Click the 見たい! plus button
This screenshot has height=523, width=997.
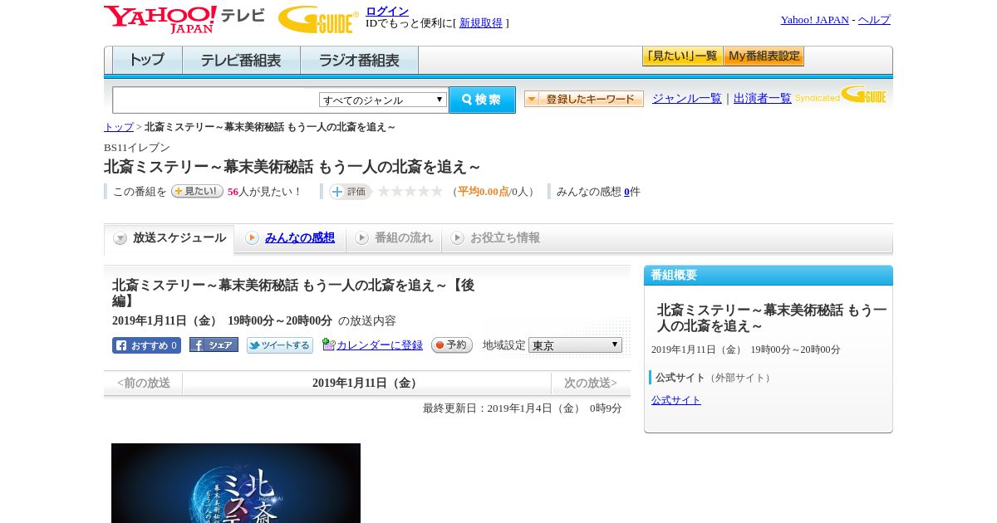(197, 191)
